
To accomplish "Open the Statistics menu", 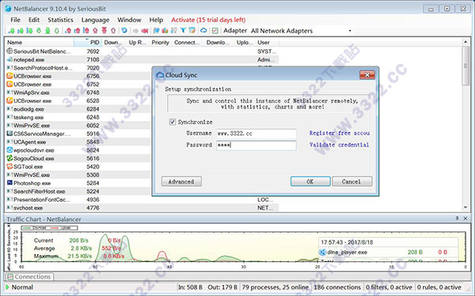I will [60, 20].
